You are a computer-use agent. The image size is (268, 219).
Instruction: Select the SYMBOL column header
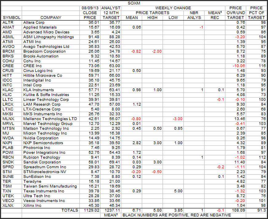point(11,18)
